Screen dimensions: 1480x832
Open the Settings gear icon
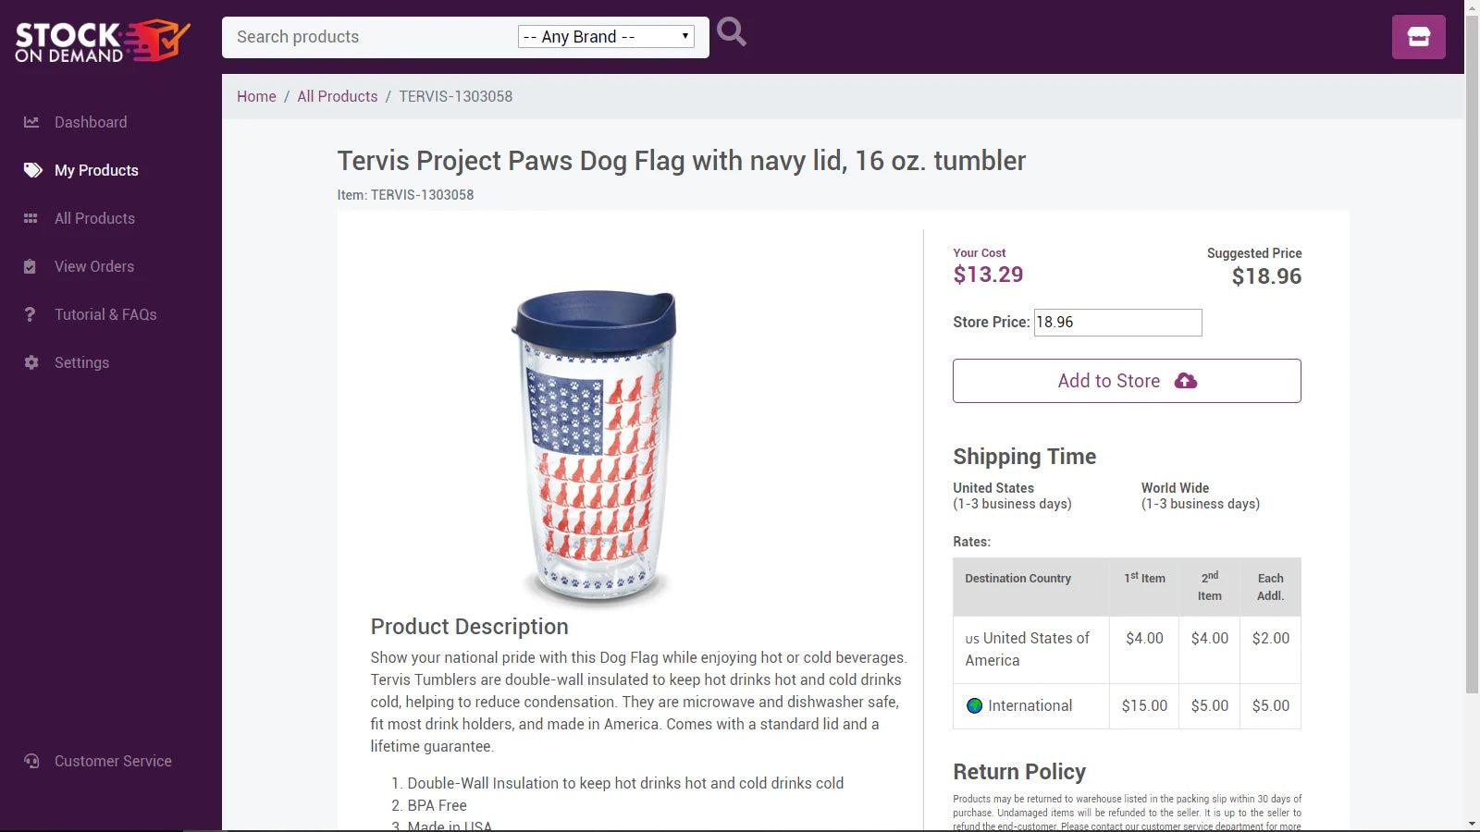pyautogui.click(x=31, y=362)
